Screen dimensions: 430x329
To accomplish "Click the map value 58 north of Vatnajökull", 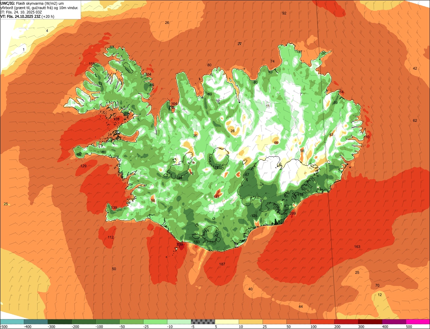I will coord(302,151).
